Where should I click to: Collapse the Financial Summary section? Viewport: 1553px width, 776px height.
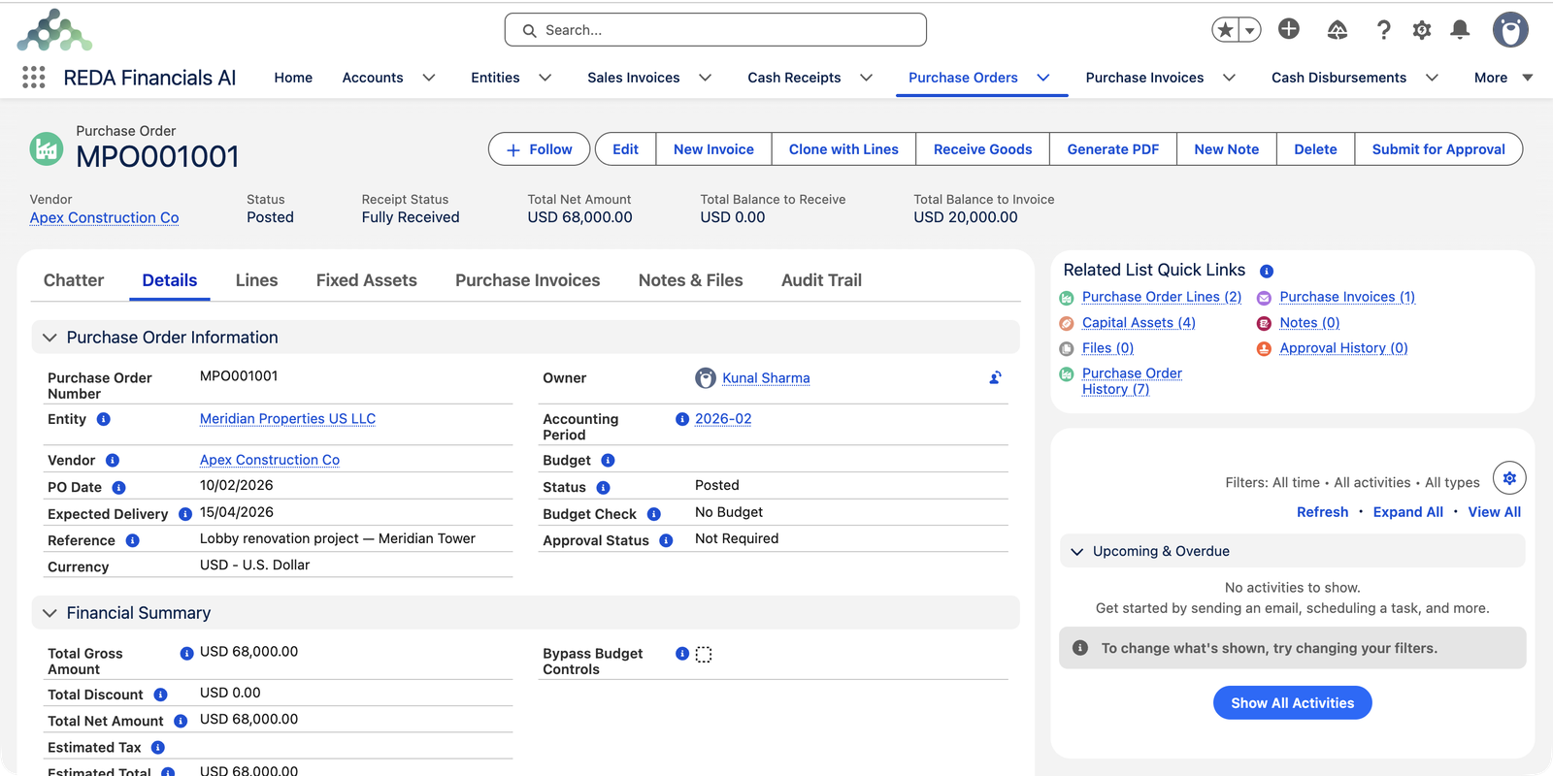point(50,613)
